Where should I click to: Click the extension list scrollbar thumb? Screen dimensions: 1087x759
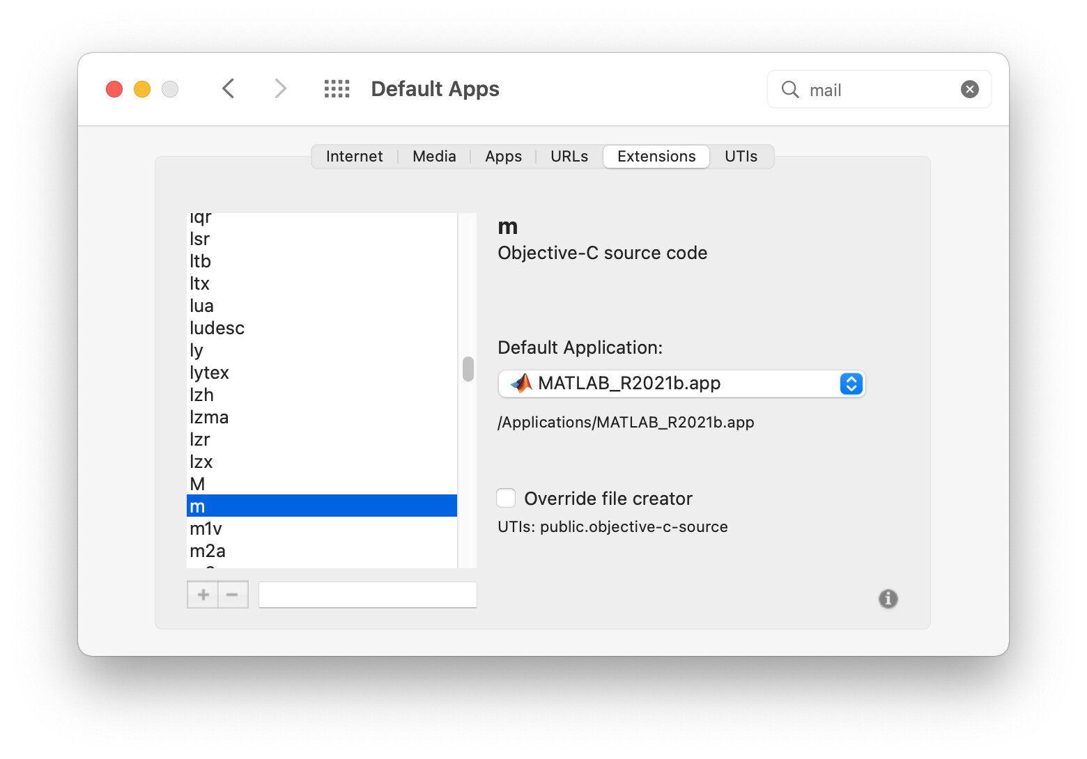click(468, 369)
